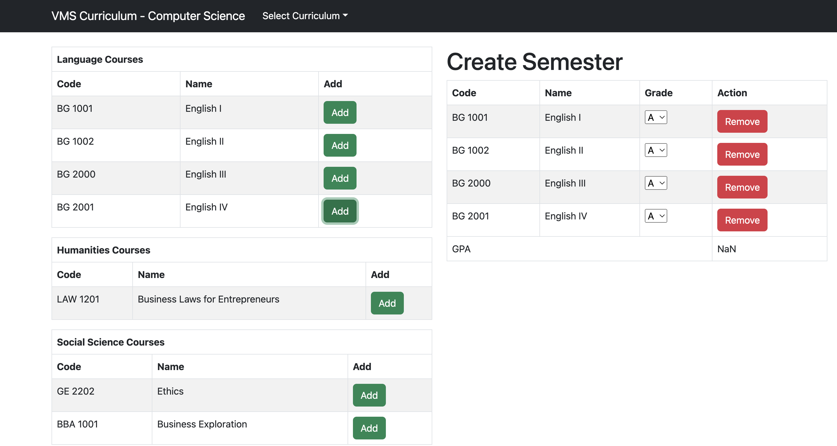Click BG 1002 code in Language Courses

pyautogui.click(x=75, y=141)
